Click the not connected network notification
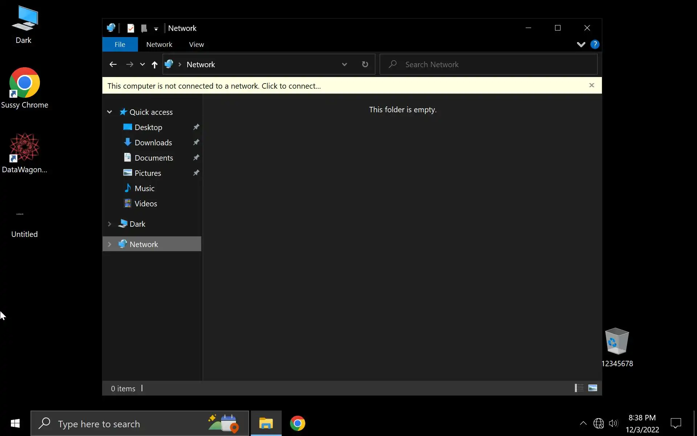The image size is (697, 436). pos(214,86)
